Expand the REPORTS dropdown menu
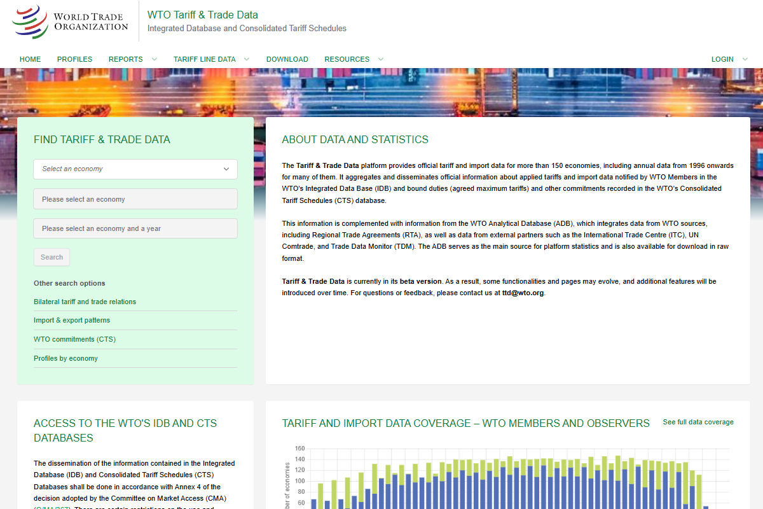The width and height of the screenshot is (763, 509). tap(126, 59)
